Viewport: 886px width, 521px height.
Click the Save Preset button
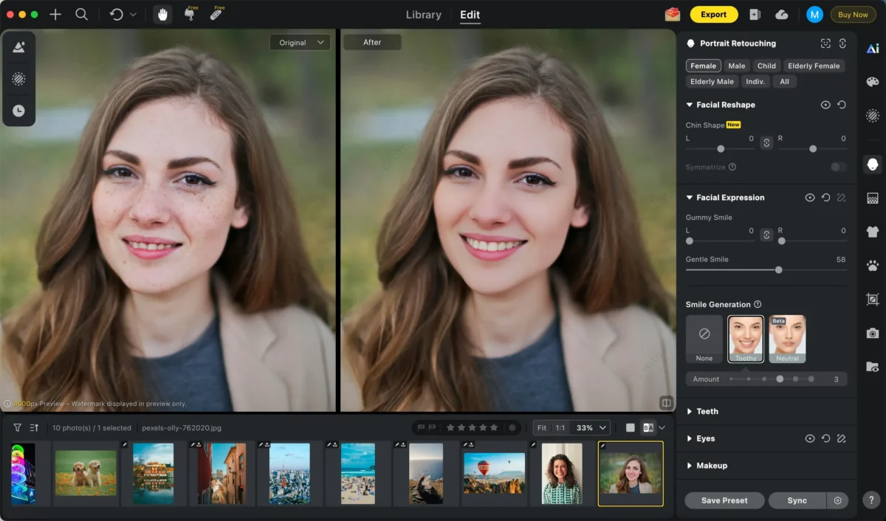point(724,500)
